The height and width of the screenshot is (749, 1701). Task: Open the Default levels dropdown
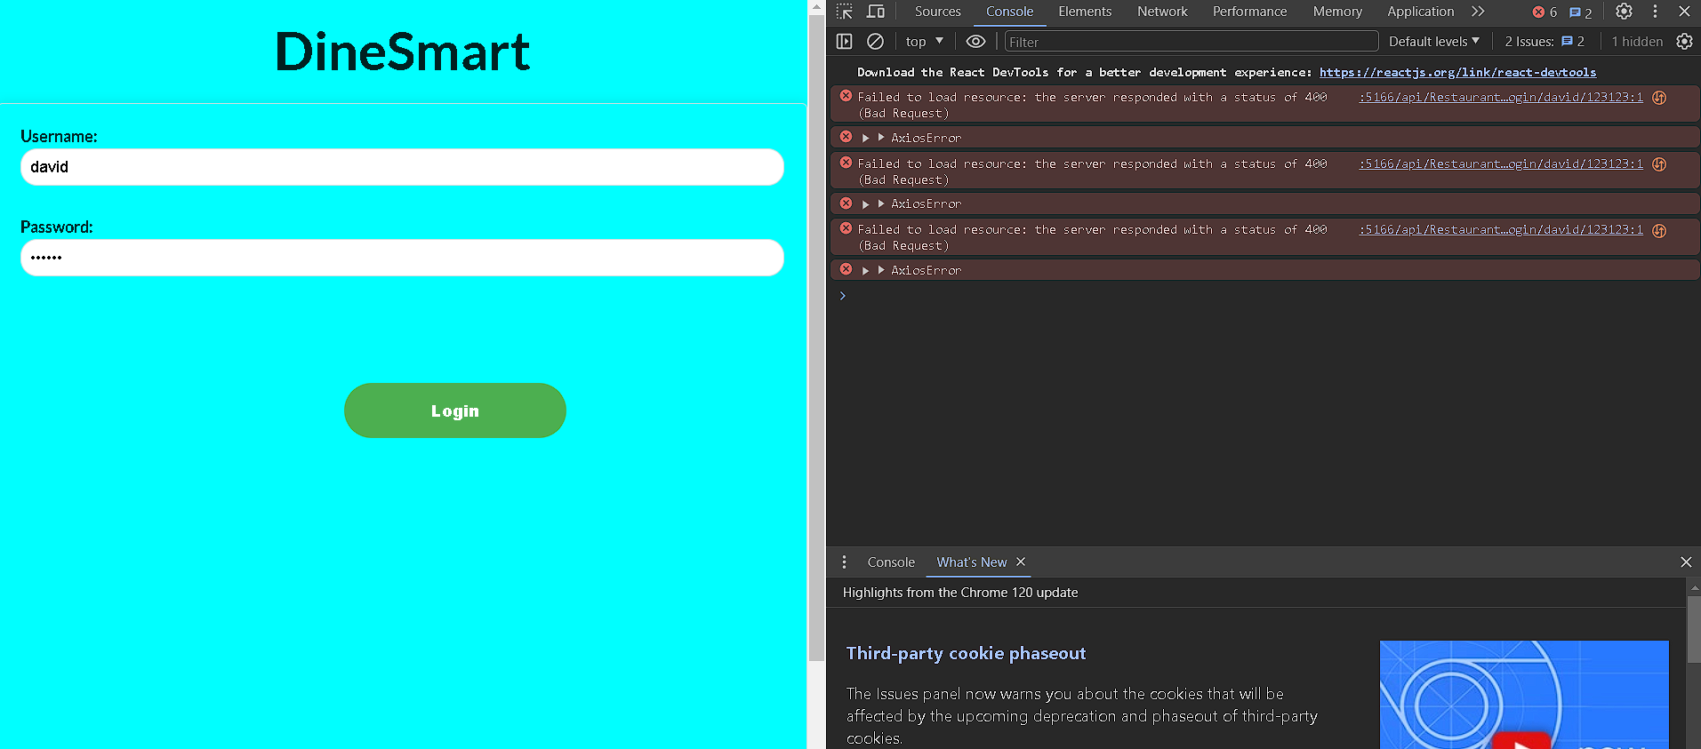tap(1433, 42)
